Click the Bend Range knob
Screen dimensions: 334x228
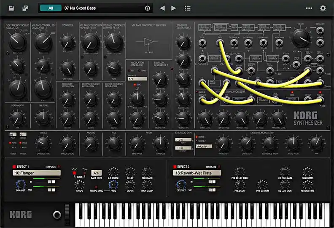(x=137, y=143)
